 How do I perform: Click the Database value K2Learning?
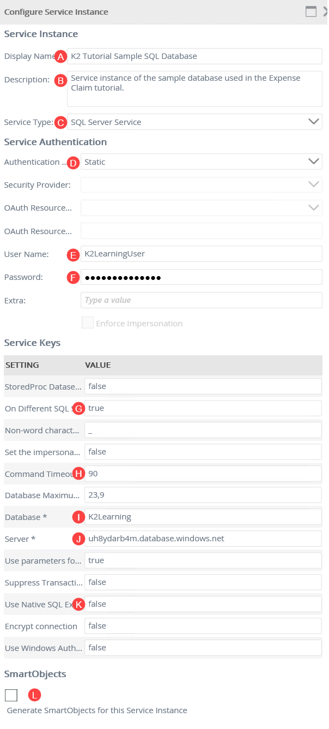[203, 517]
